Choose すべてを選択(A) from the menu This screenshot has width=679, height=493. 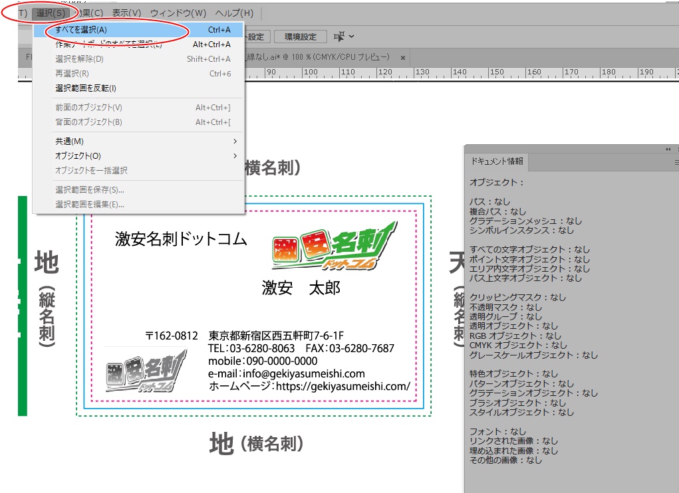[x=138, y=30]
